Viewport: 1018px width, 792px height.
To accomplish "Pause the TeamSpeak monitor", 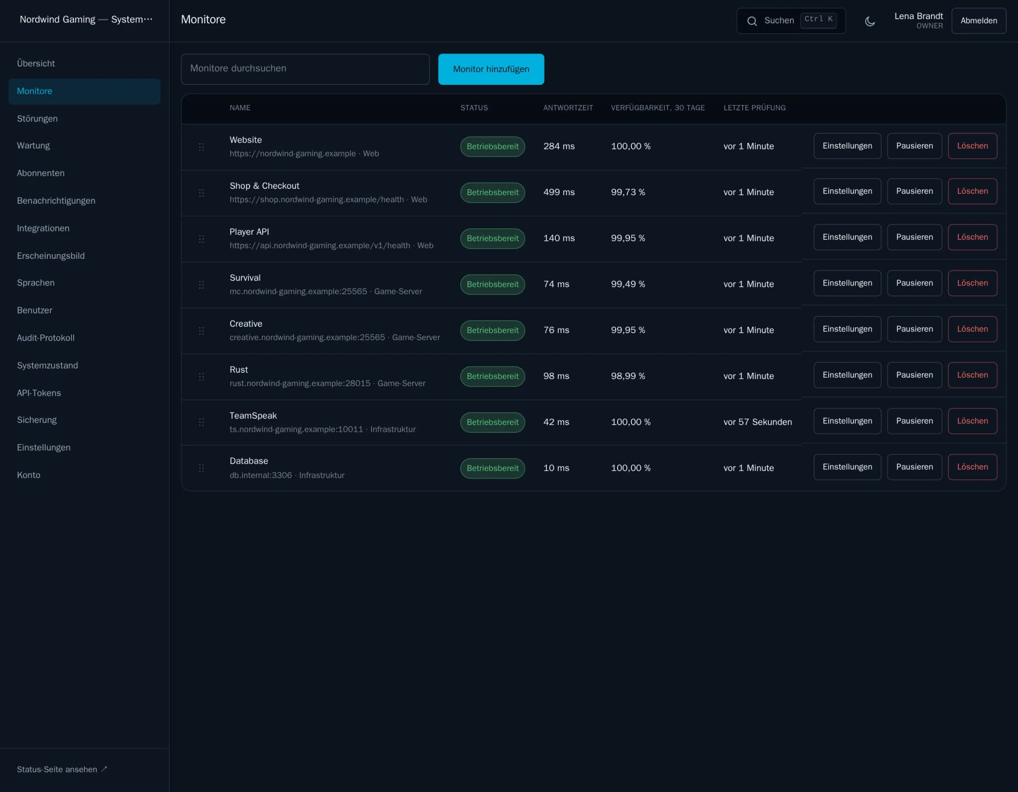I will coord(915,421).
